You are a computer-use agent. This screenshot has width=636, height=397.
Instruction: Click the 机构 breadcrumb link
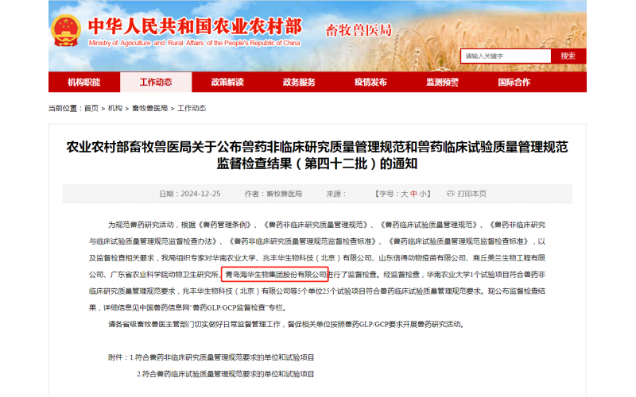coord(115,108)
